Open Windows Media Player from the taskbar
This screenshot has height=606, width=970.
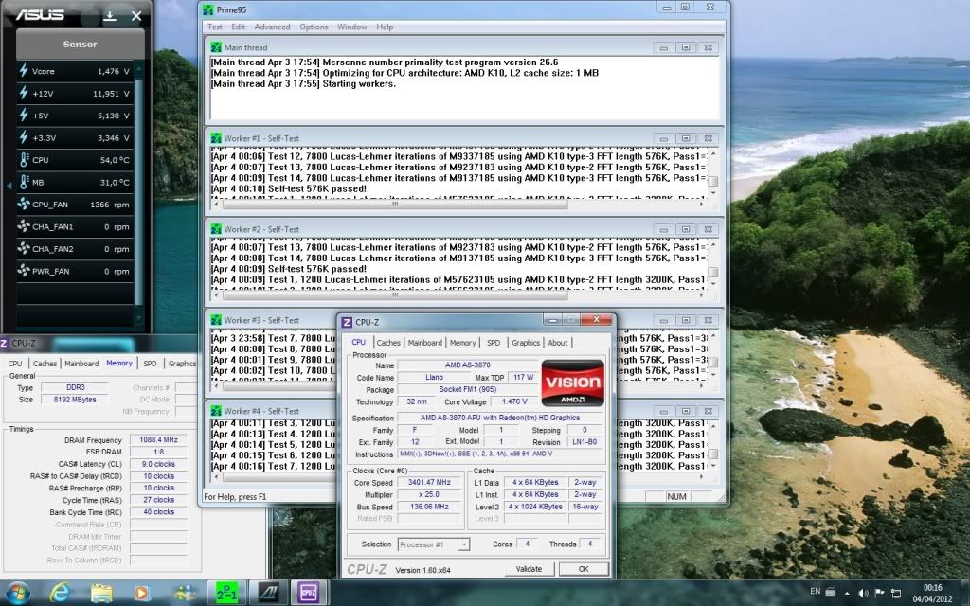coord(142,594)
